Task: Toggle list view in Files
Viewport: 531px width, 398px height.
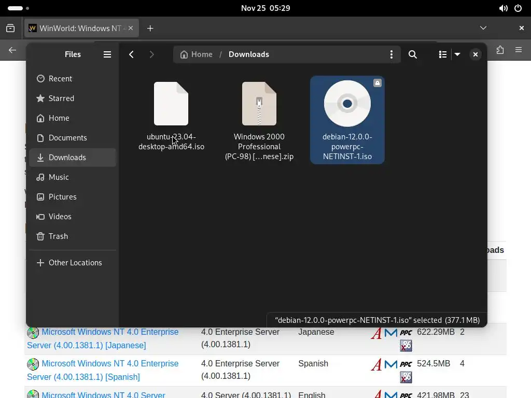Action: click(442, 54)
